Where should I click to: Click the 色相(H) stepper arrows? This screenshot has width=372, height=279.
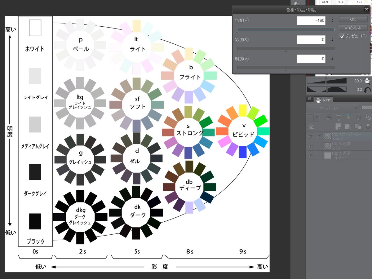(x=332, y=20)
